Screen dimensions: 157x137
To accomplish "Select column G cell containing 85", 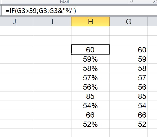I will pos(129,96).
